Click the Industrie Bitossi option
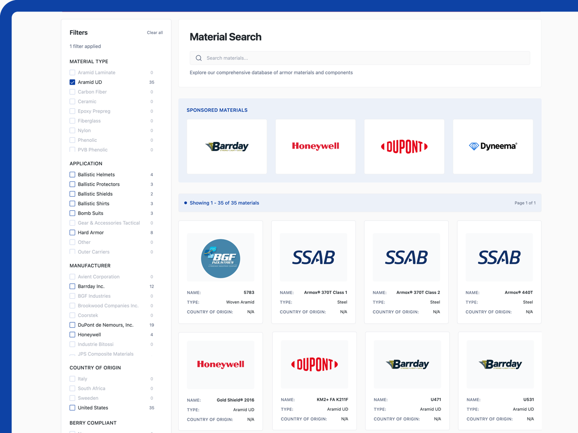The width and height of the screenshot is (578, 433). pyautogui.click(x=96, y=344)
